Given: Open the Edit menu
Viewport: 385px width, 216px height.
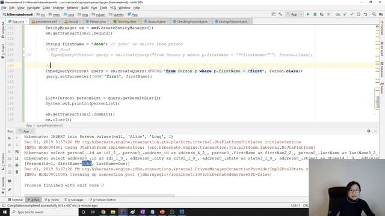Looking at the screenshot, I should coord(12,8).
